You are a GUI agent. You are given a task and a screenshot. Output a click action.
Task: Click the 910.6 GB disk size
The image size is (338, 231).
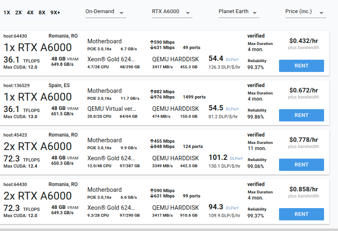pyautogui.click(x=188, y=215)
